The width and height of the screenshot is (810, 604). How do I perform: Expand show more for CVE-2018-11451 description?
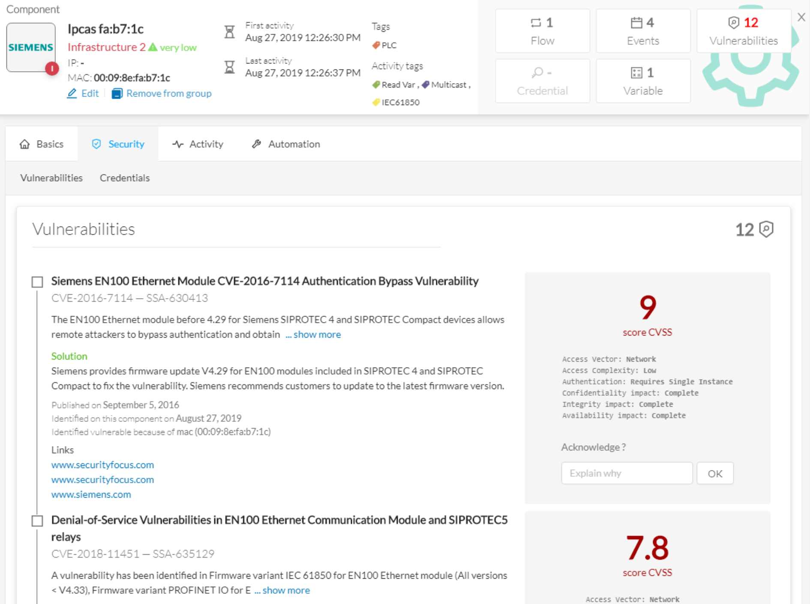click(282, 590)
